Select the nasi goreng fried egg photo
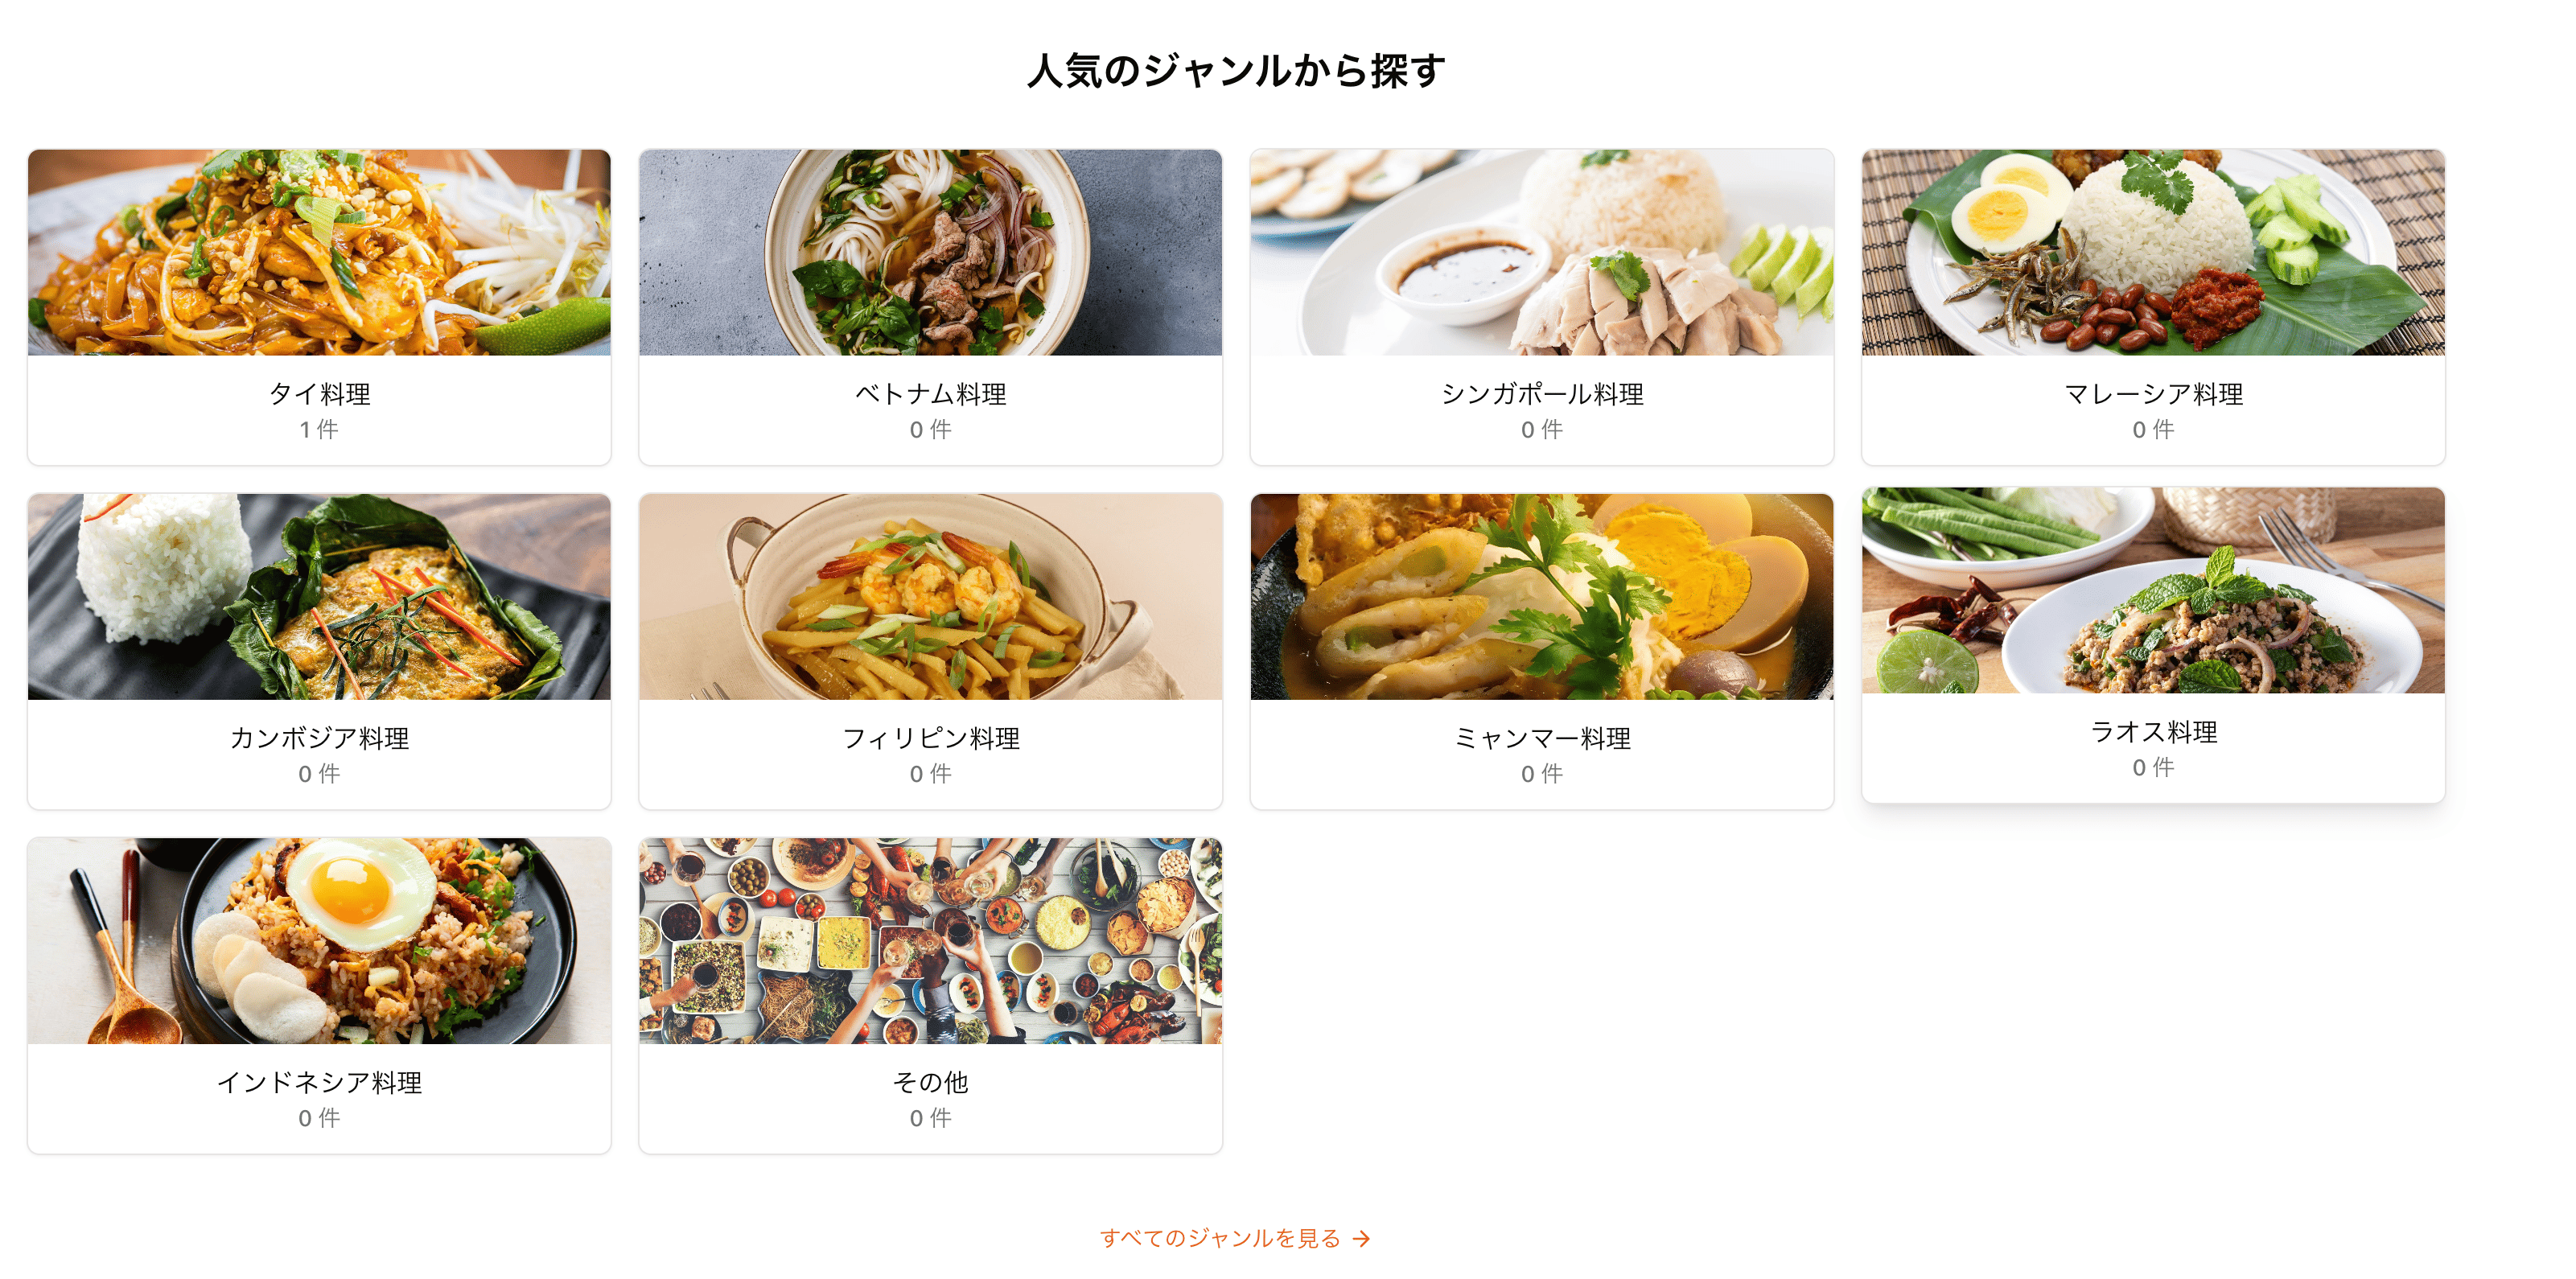 319,940
